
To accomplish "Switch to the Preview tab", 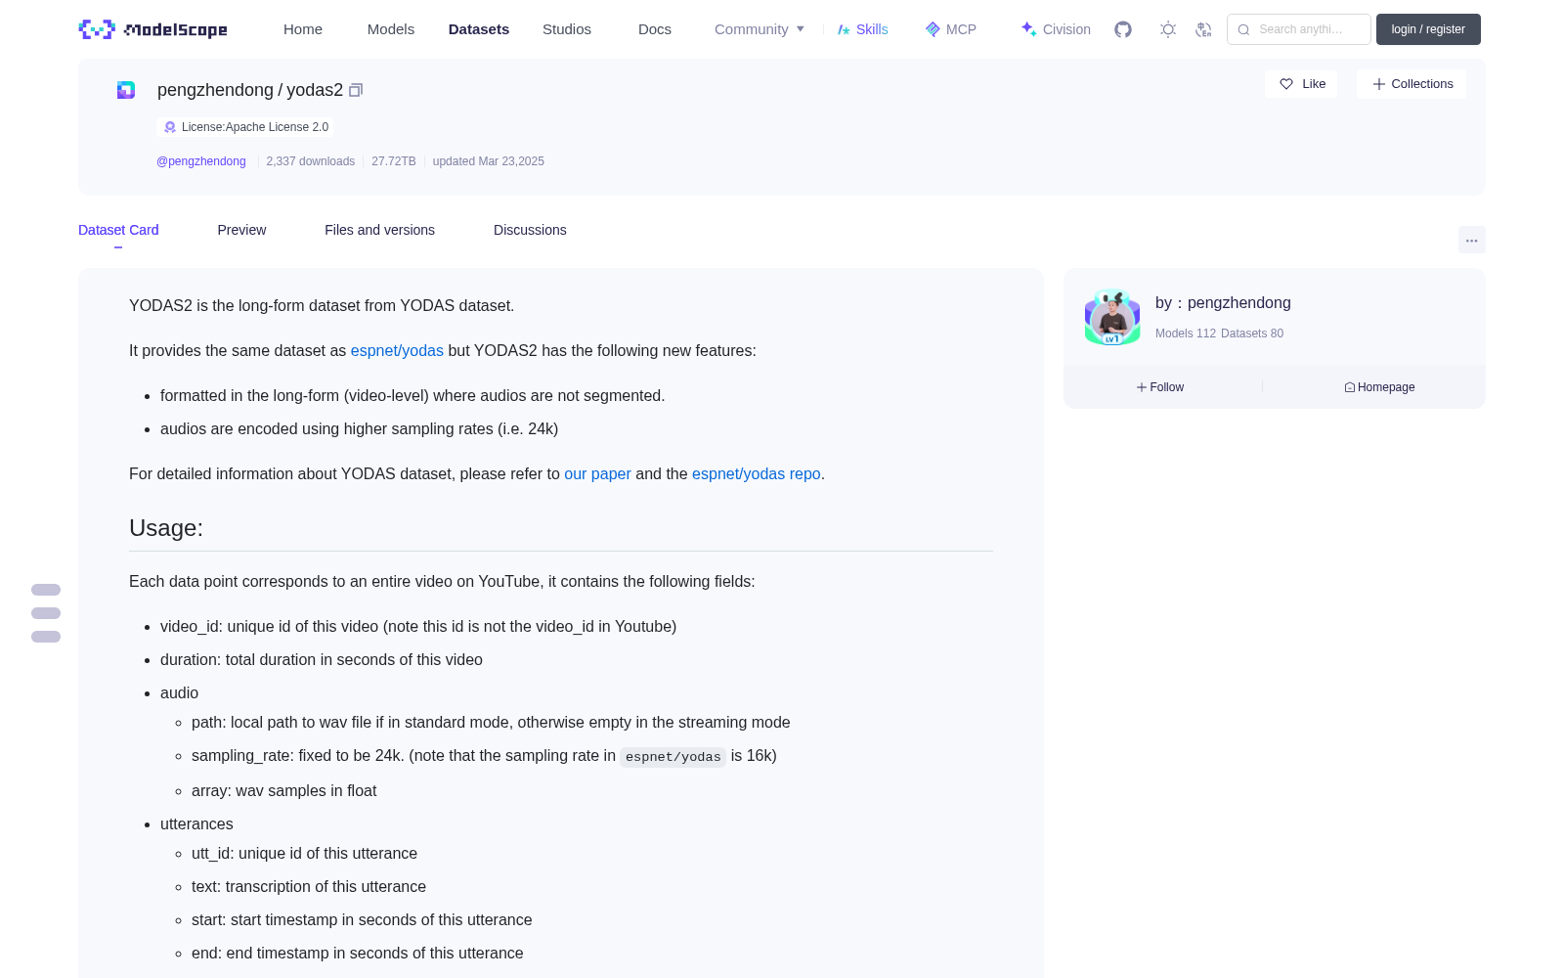I will (x=241, y=230).
